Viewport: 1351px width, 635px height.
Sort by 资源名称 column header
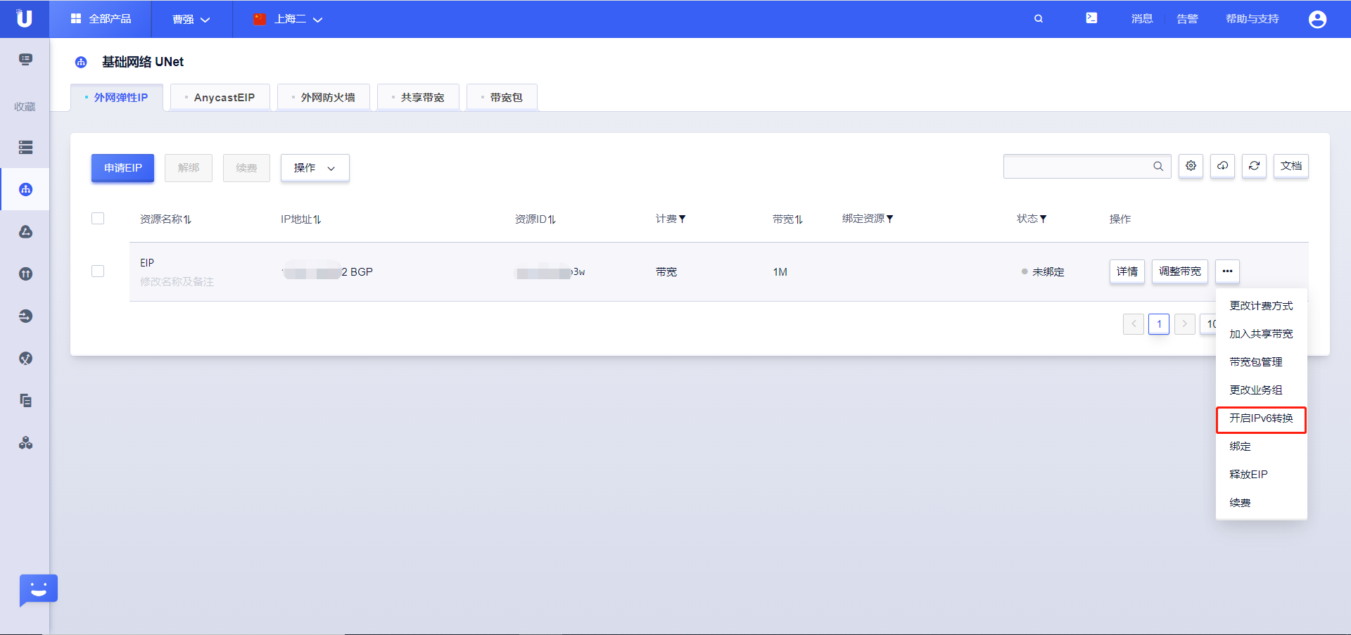pyautogui.click(x=165, y=219)
